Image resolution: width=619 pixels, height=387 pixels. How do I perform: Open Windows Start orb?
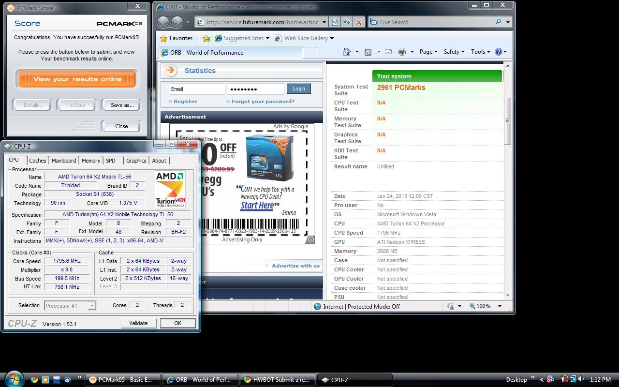pyautogui.click(x=13, y=378)
